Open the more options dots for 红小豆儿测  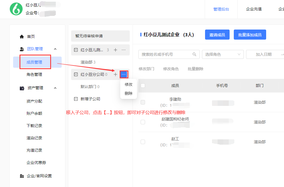pos(124,50)
